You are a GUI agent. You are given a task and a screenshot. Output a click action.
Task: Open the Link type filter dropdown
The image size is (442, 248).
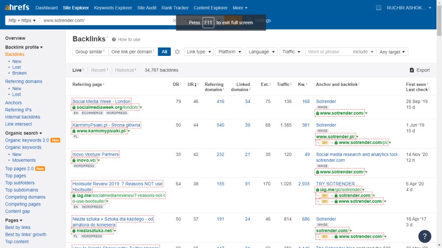(199, 52)
